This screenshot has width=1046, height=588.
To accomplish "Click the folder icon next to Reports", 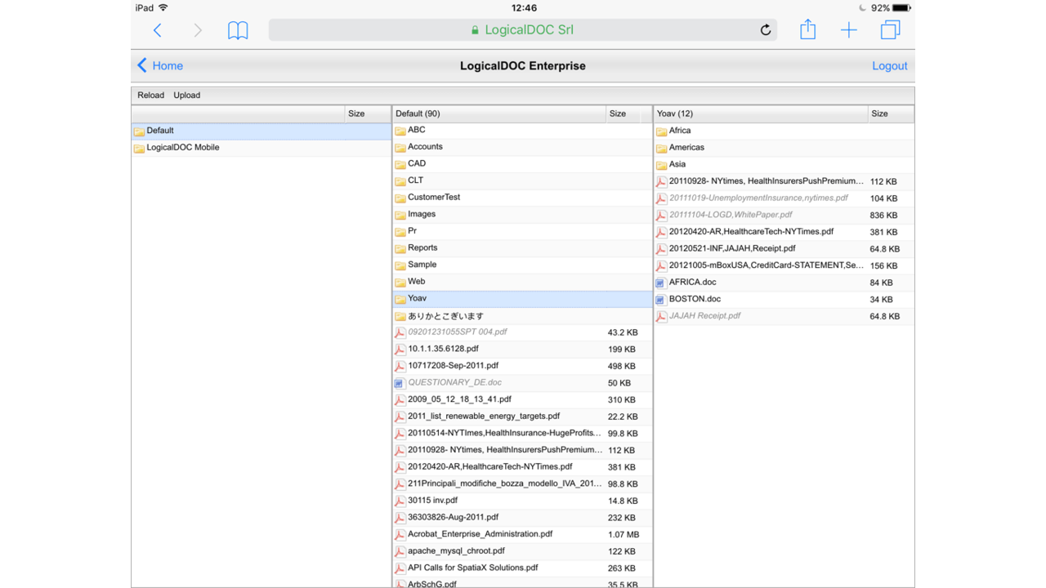I will [398, 247].
